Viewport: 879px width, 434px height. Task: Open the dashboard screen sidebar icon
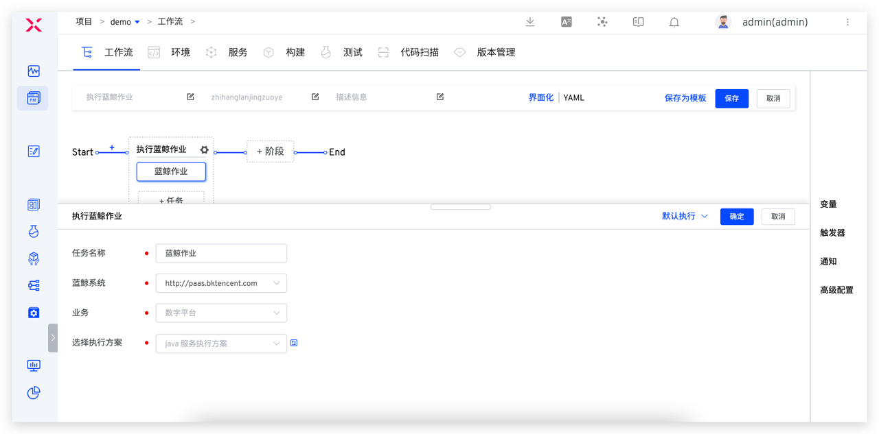pos(34,365)
